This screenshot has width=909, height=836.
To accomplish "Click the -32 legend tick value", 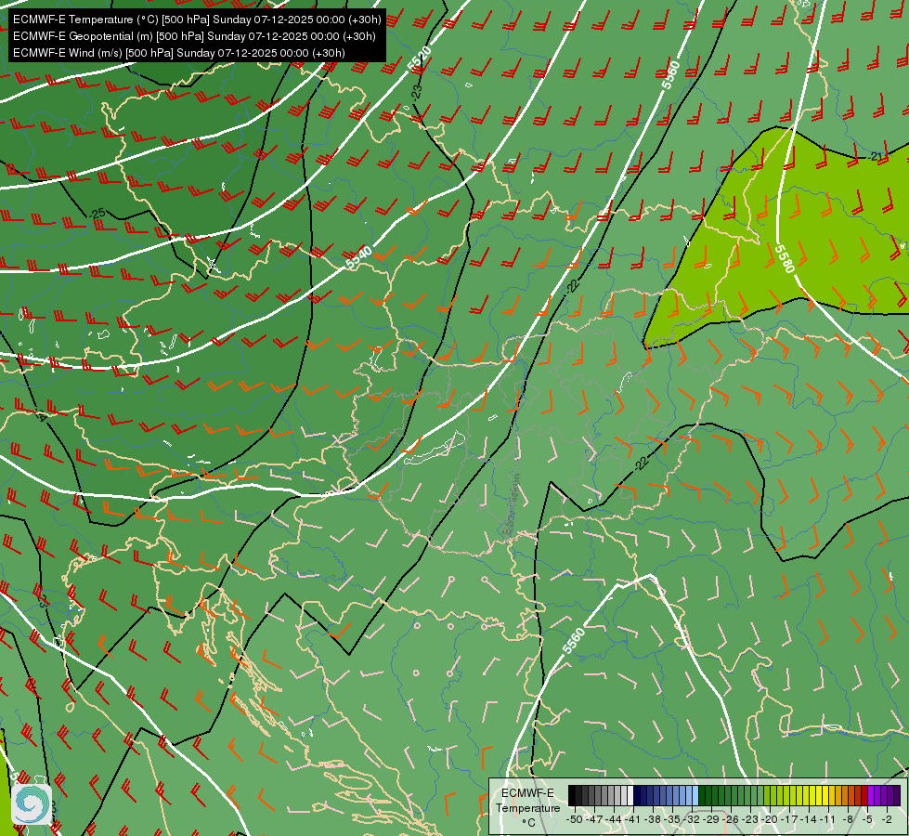I will (x=692, y=819).
